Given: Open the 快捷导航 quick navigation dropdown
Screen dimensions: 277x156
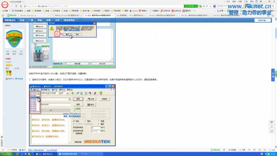Looking at the screenshot, I should (x=263, y=20).
